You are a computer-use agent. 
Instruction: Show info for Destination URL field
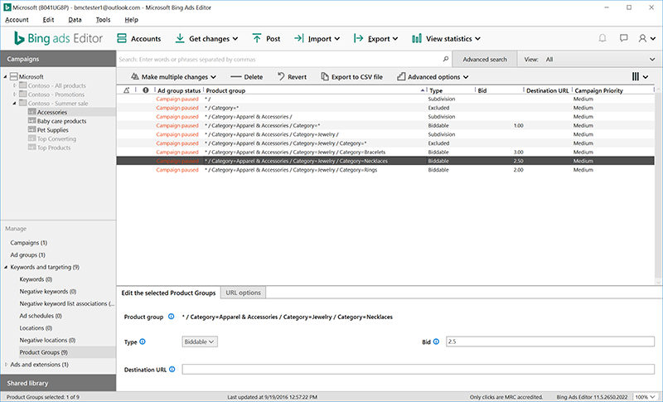pos(172,369)
